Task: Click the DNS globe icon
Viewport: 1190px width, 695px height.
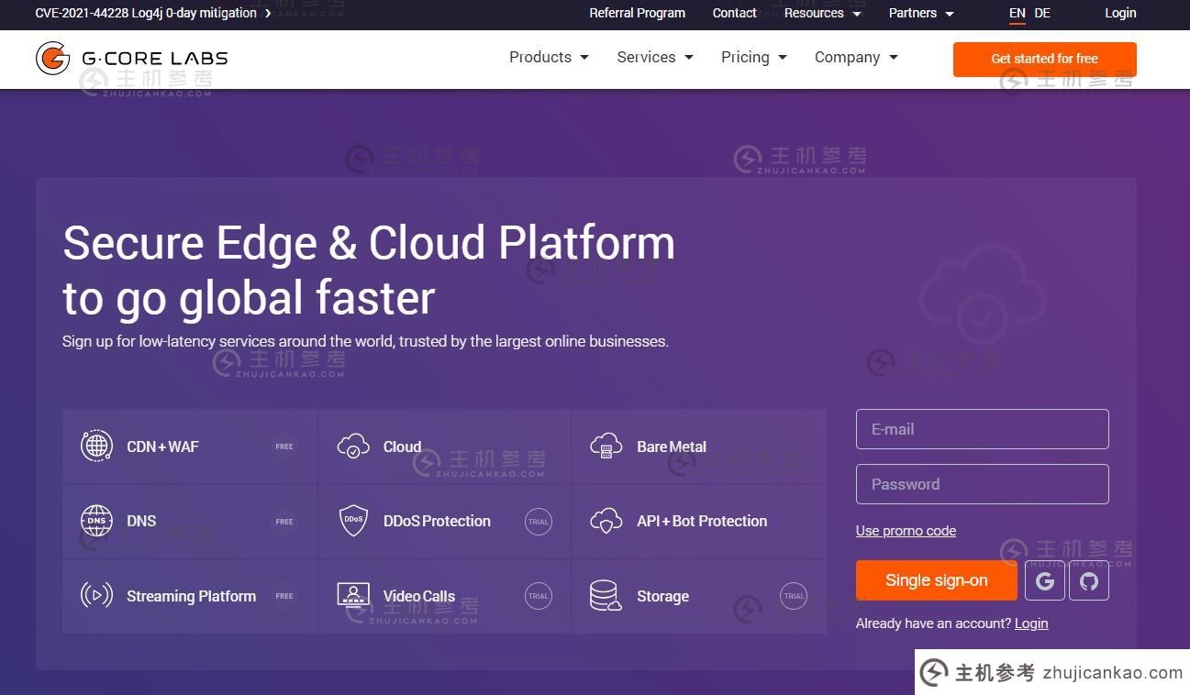Action: point(96,521)
